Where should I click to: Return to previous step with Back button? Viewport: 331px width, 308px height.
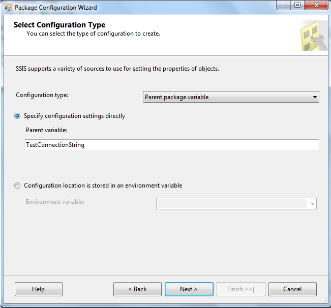coord(137,289)
